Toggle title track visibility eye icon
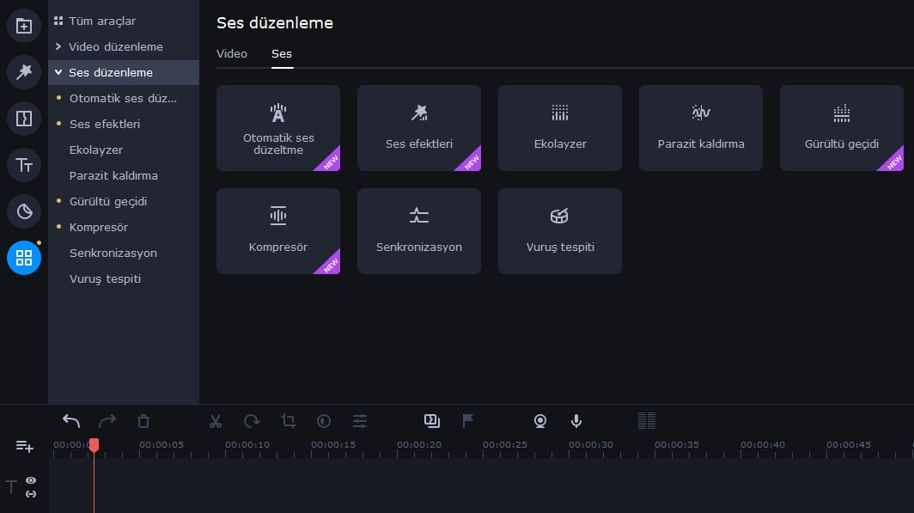The height and width of the screenshot is (513, 914). coord(31,480)
